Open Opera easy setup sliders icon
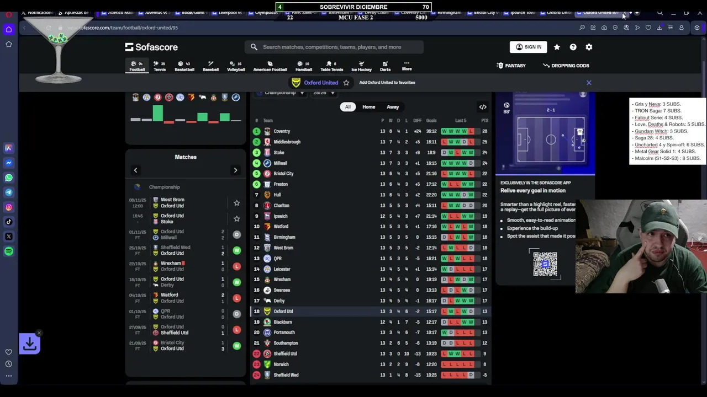 click(x=671, y=28)
